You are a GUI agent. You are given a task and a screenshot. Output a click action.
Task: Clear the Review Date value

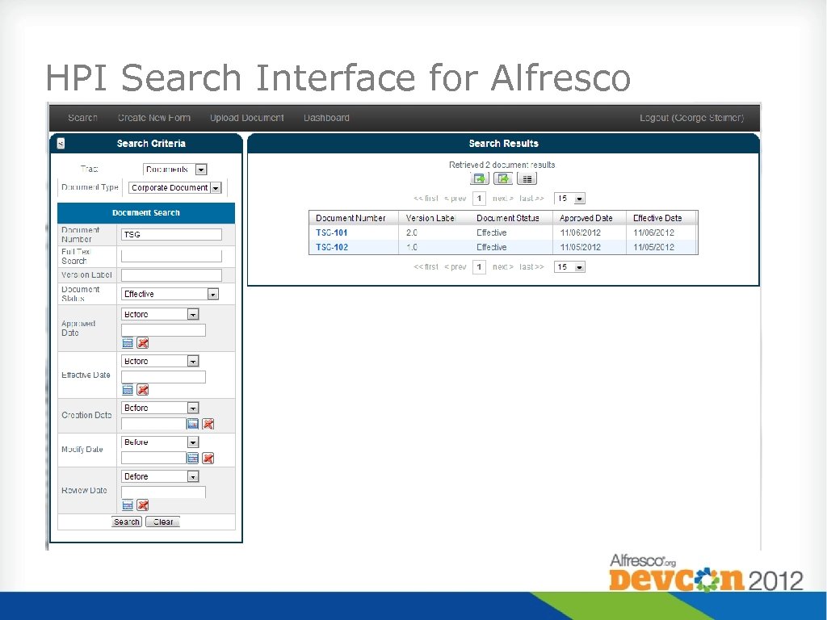(x=142, y=505)
